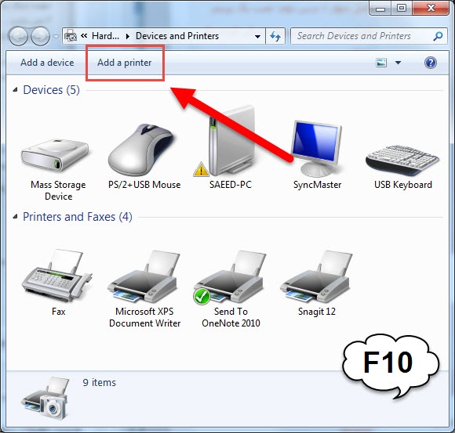The image size is (455, 433).
Task: Open recent pages dropdown next to Forward
Action: (56, 37)
